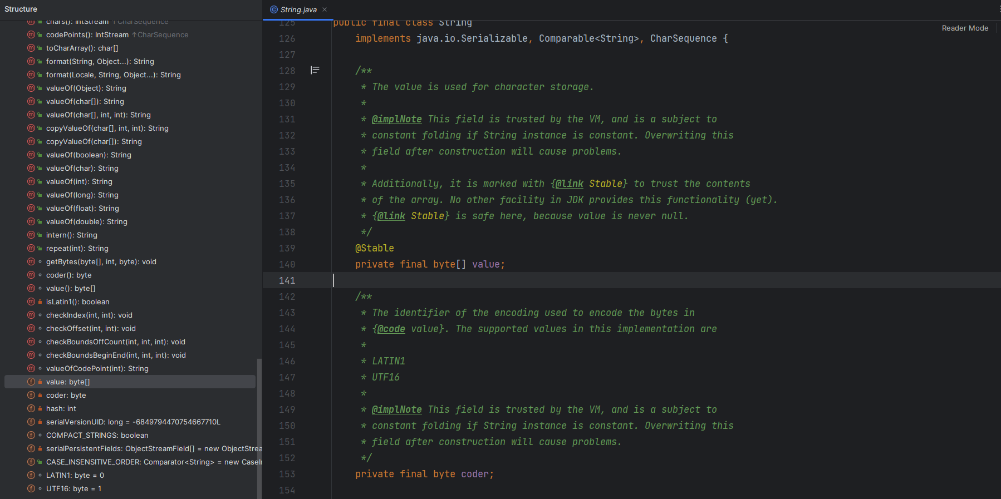Click method icon beside intern()
The image size is (1001, 499).
pos(31,235)
